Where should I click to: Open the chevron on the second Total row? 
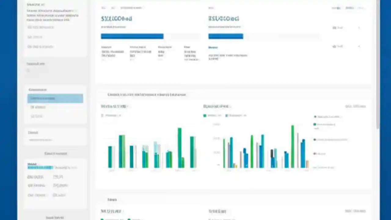pos(359,46)
